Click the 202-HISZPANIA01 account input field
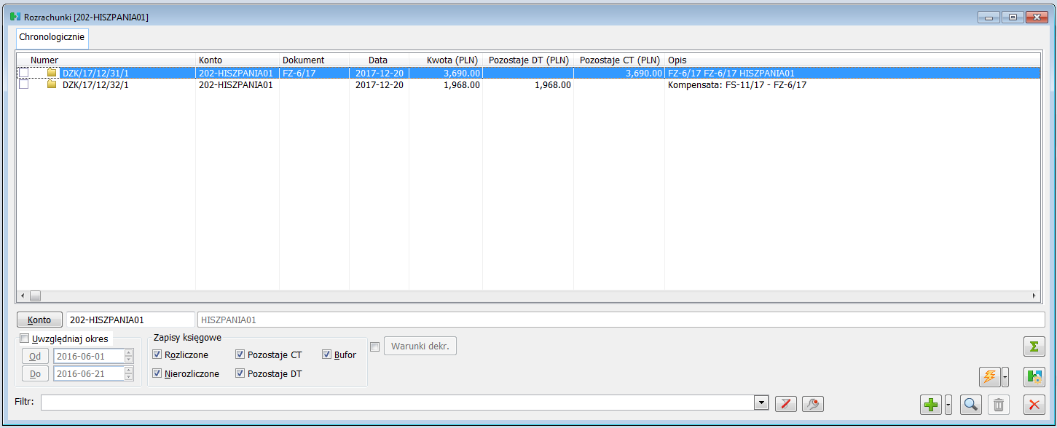The height and width of the screenshot is (428, 1057). click(130, 320)
